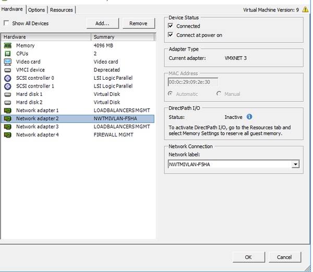Click the Video card monitor icon

(x=8, y=62)
